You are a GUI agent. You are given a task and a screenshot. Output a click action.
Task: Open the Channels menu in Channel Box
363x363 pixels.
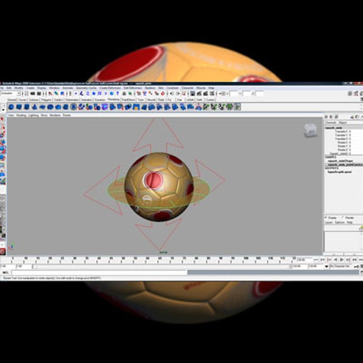[x=330, y=122]
